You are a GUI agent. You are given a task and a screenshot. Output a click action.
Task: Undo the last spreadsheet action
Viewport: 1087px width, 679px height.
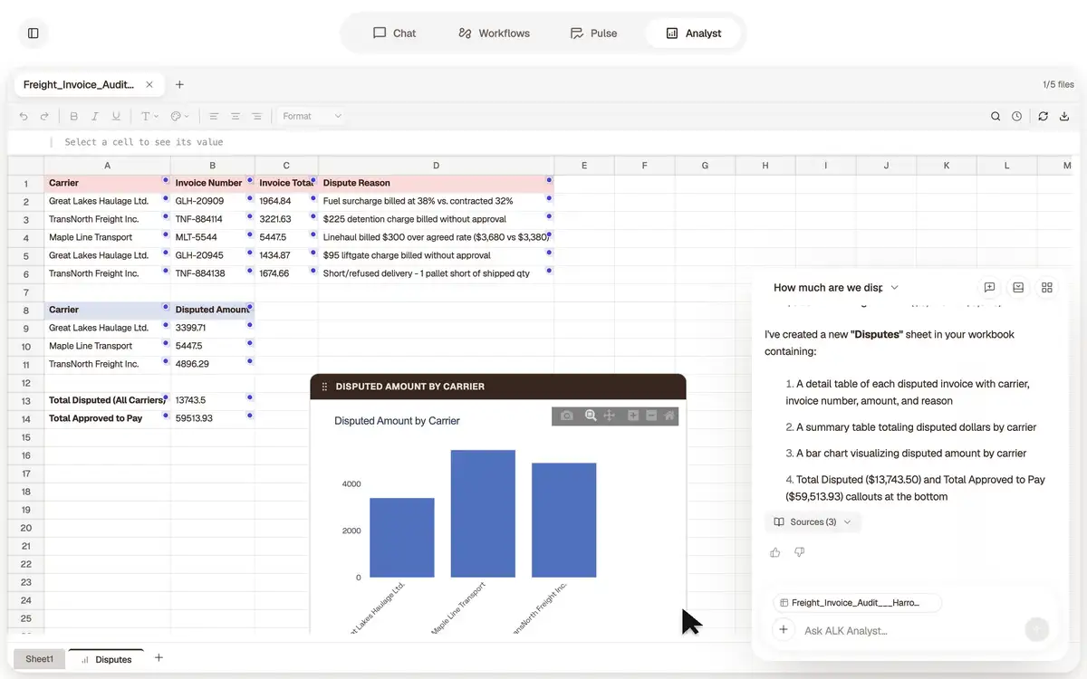coord(24,117)
